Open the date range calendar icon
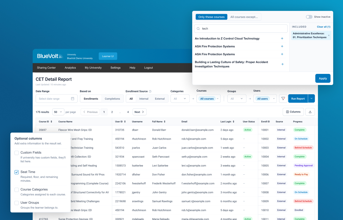The width and height of the screenshot is (343, 220). coord(73,99)
